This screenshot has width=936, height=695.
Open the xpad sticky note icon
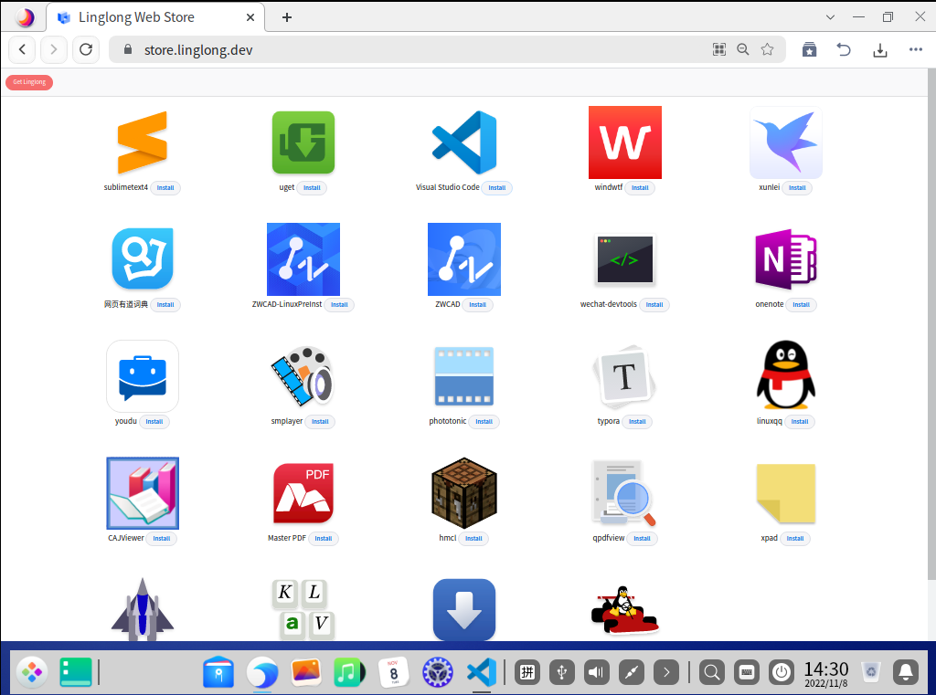coord(786,493)
